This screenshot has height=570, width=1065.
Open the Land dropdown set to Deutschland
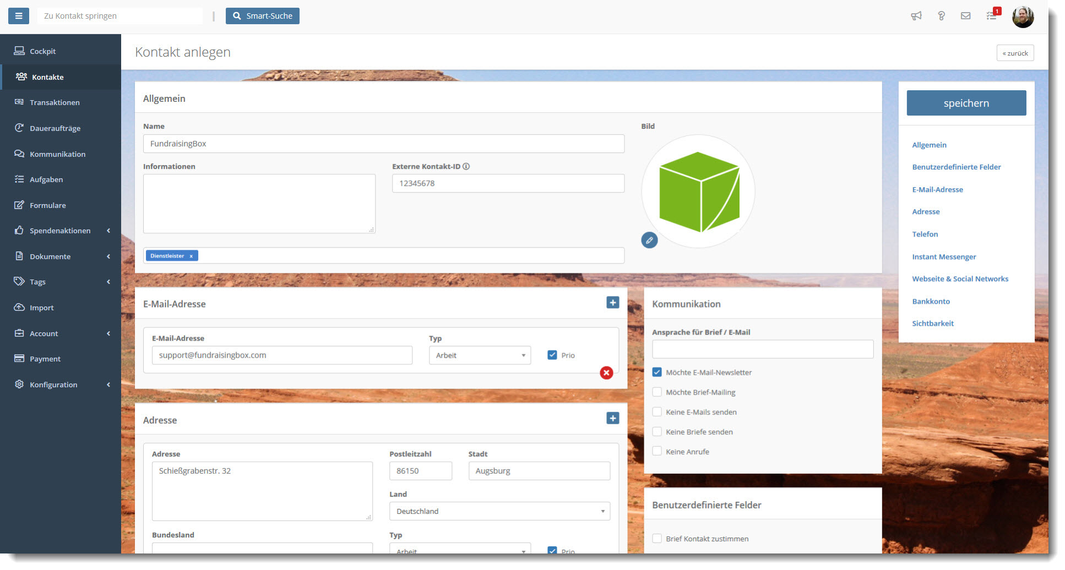click(499, 511)
